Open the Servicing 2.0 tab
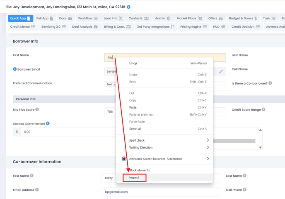 point(54,26)
